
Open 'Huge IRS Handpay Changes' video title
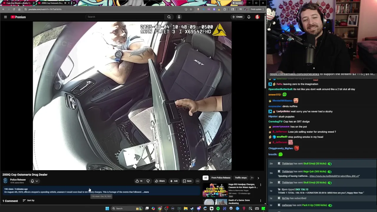[x=243, y=186]
